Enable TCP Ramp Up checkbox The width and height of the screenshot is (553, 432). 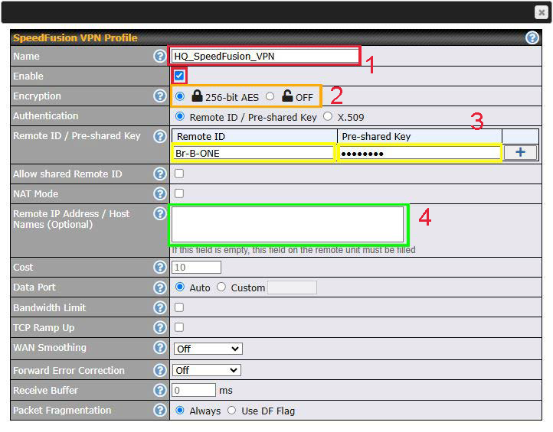click(179, 327)
